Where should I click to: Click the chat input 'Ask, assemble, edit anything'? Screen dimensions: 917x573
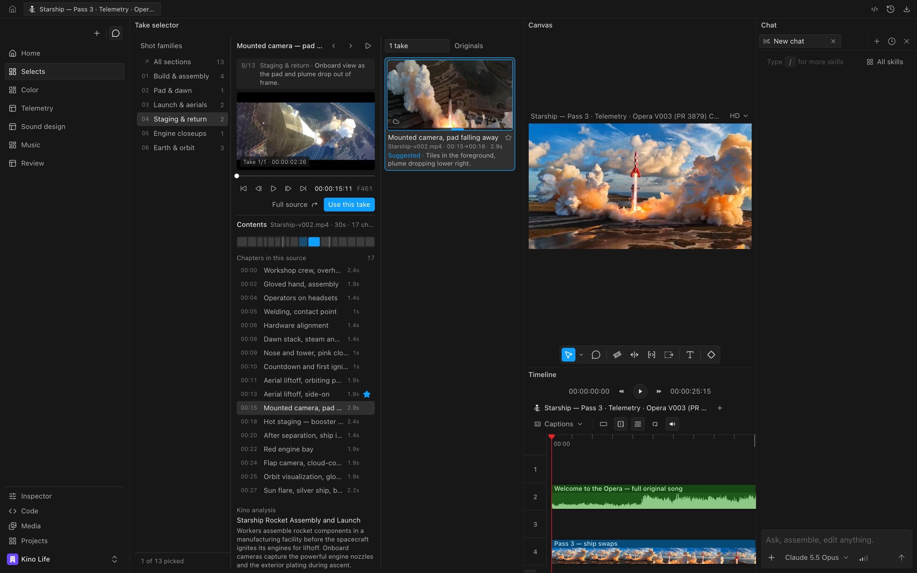819,540
